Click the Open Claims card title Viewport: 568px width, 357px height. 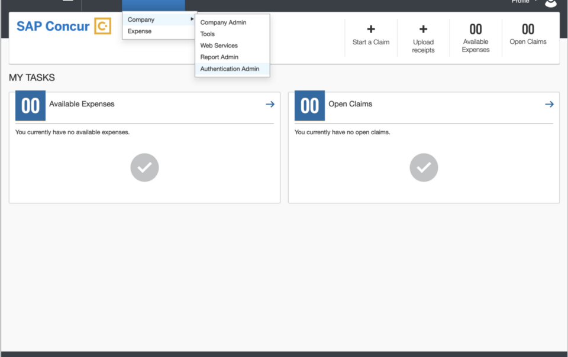(350, 104)
